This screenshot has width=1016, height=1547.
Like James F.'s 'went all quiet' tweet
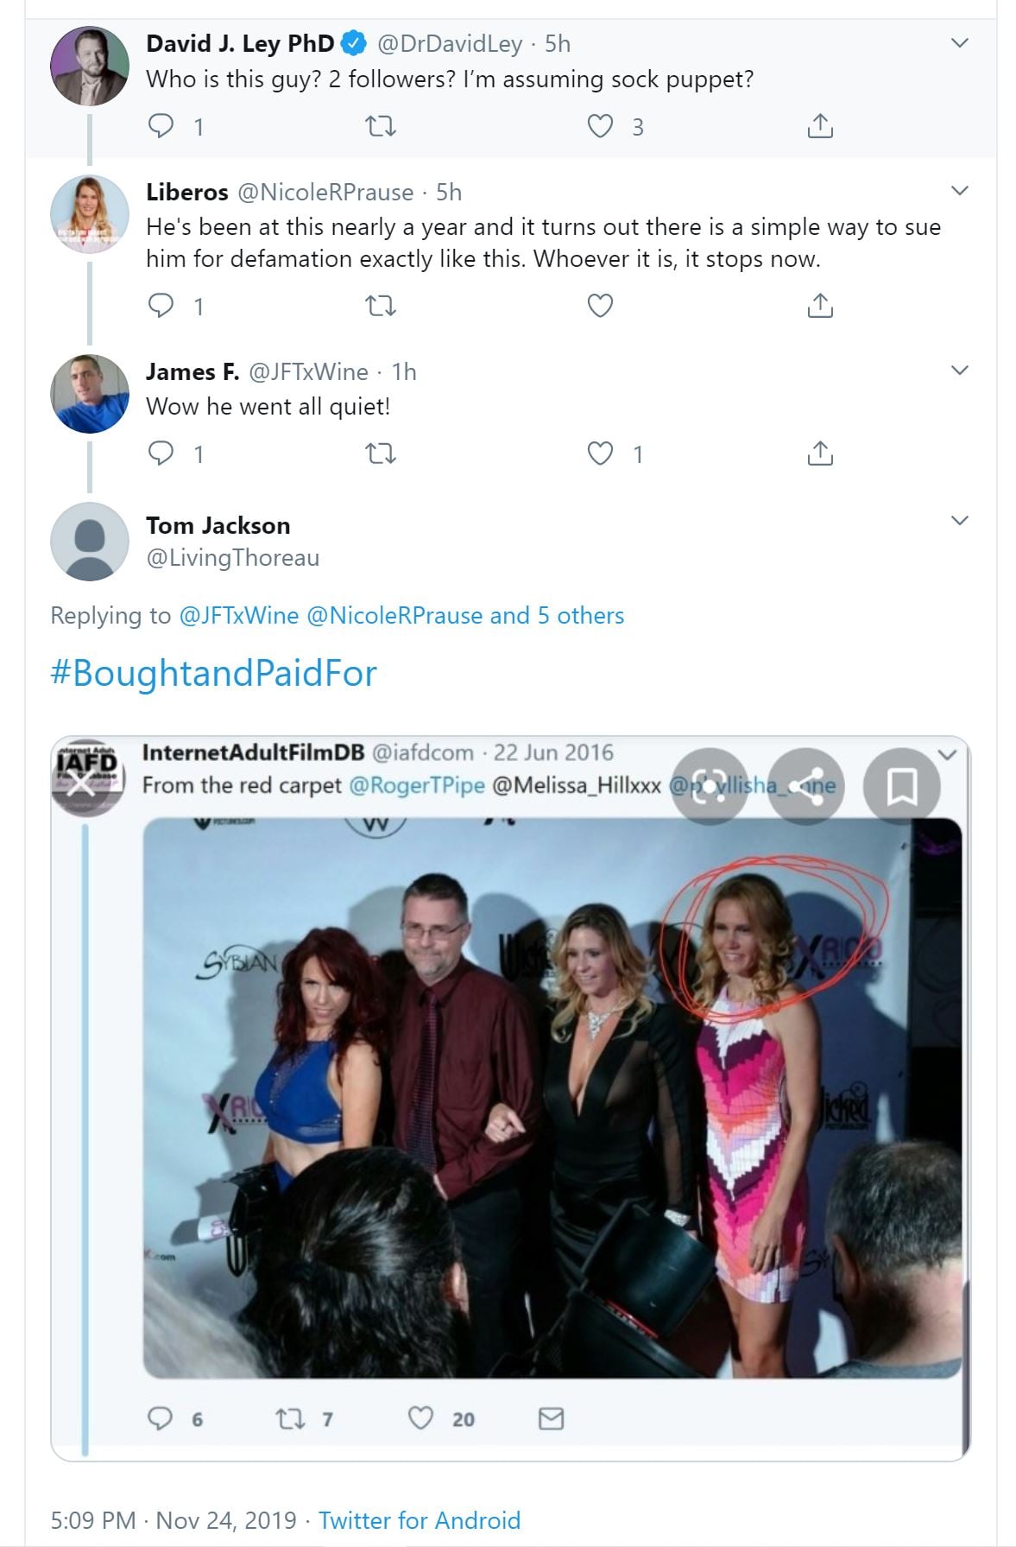click(x=600, y=453)
